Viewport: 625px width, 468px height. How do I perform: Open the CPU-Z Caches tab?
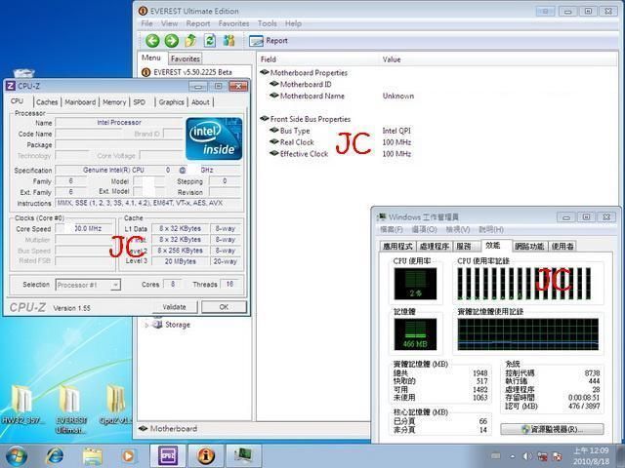47,102
